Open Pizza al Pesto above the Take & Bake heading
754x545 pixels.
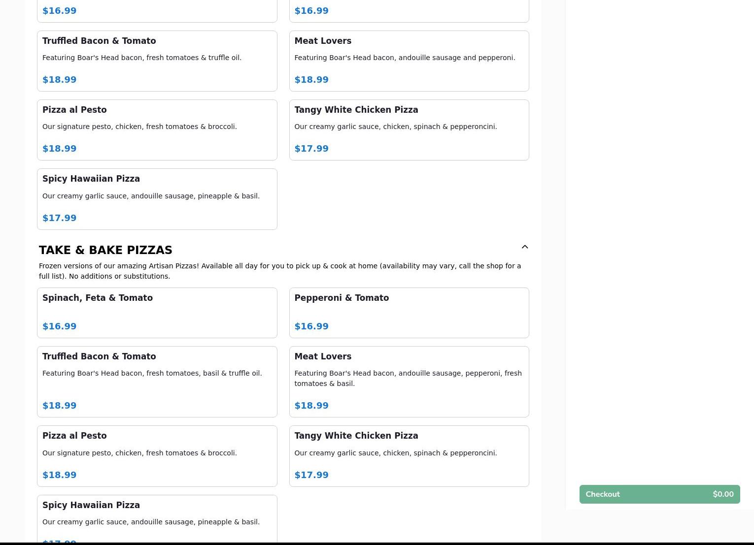pyautogui.click(x=157, y=130)
